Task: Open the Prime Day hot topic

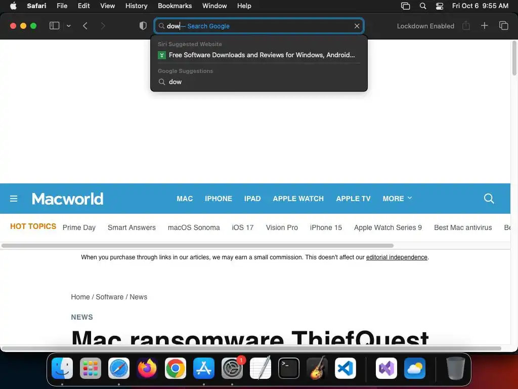Action: pyautogui.click(x=79, y=227)
